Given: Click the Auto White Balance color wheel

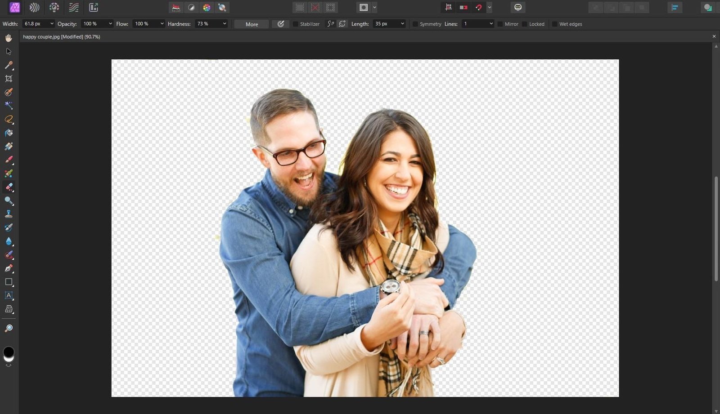Looking at the screenshot, I should click(207, 8).
